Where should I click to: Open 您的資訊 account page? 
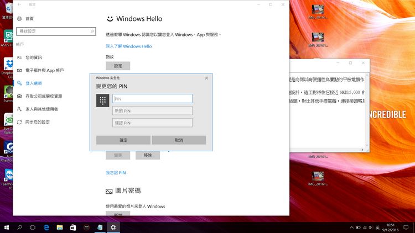(34, 57)
